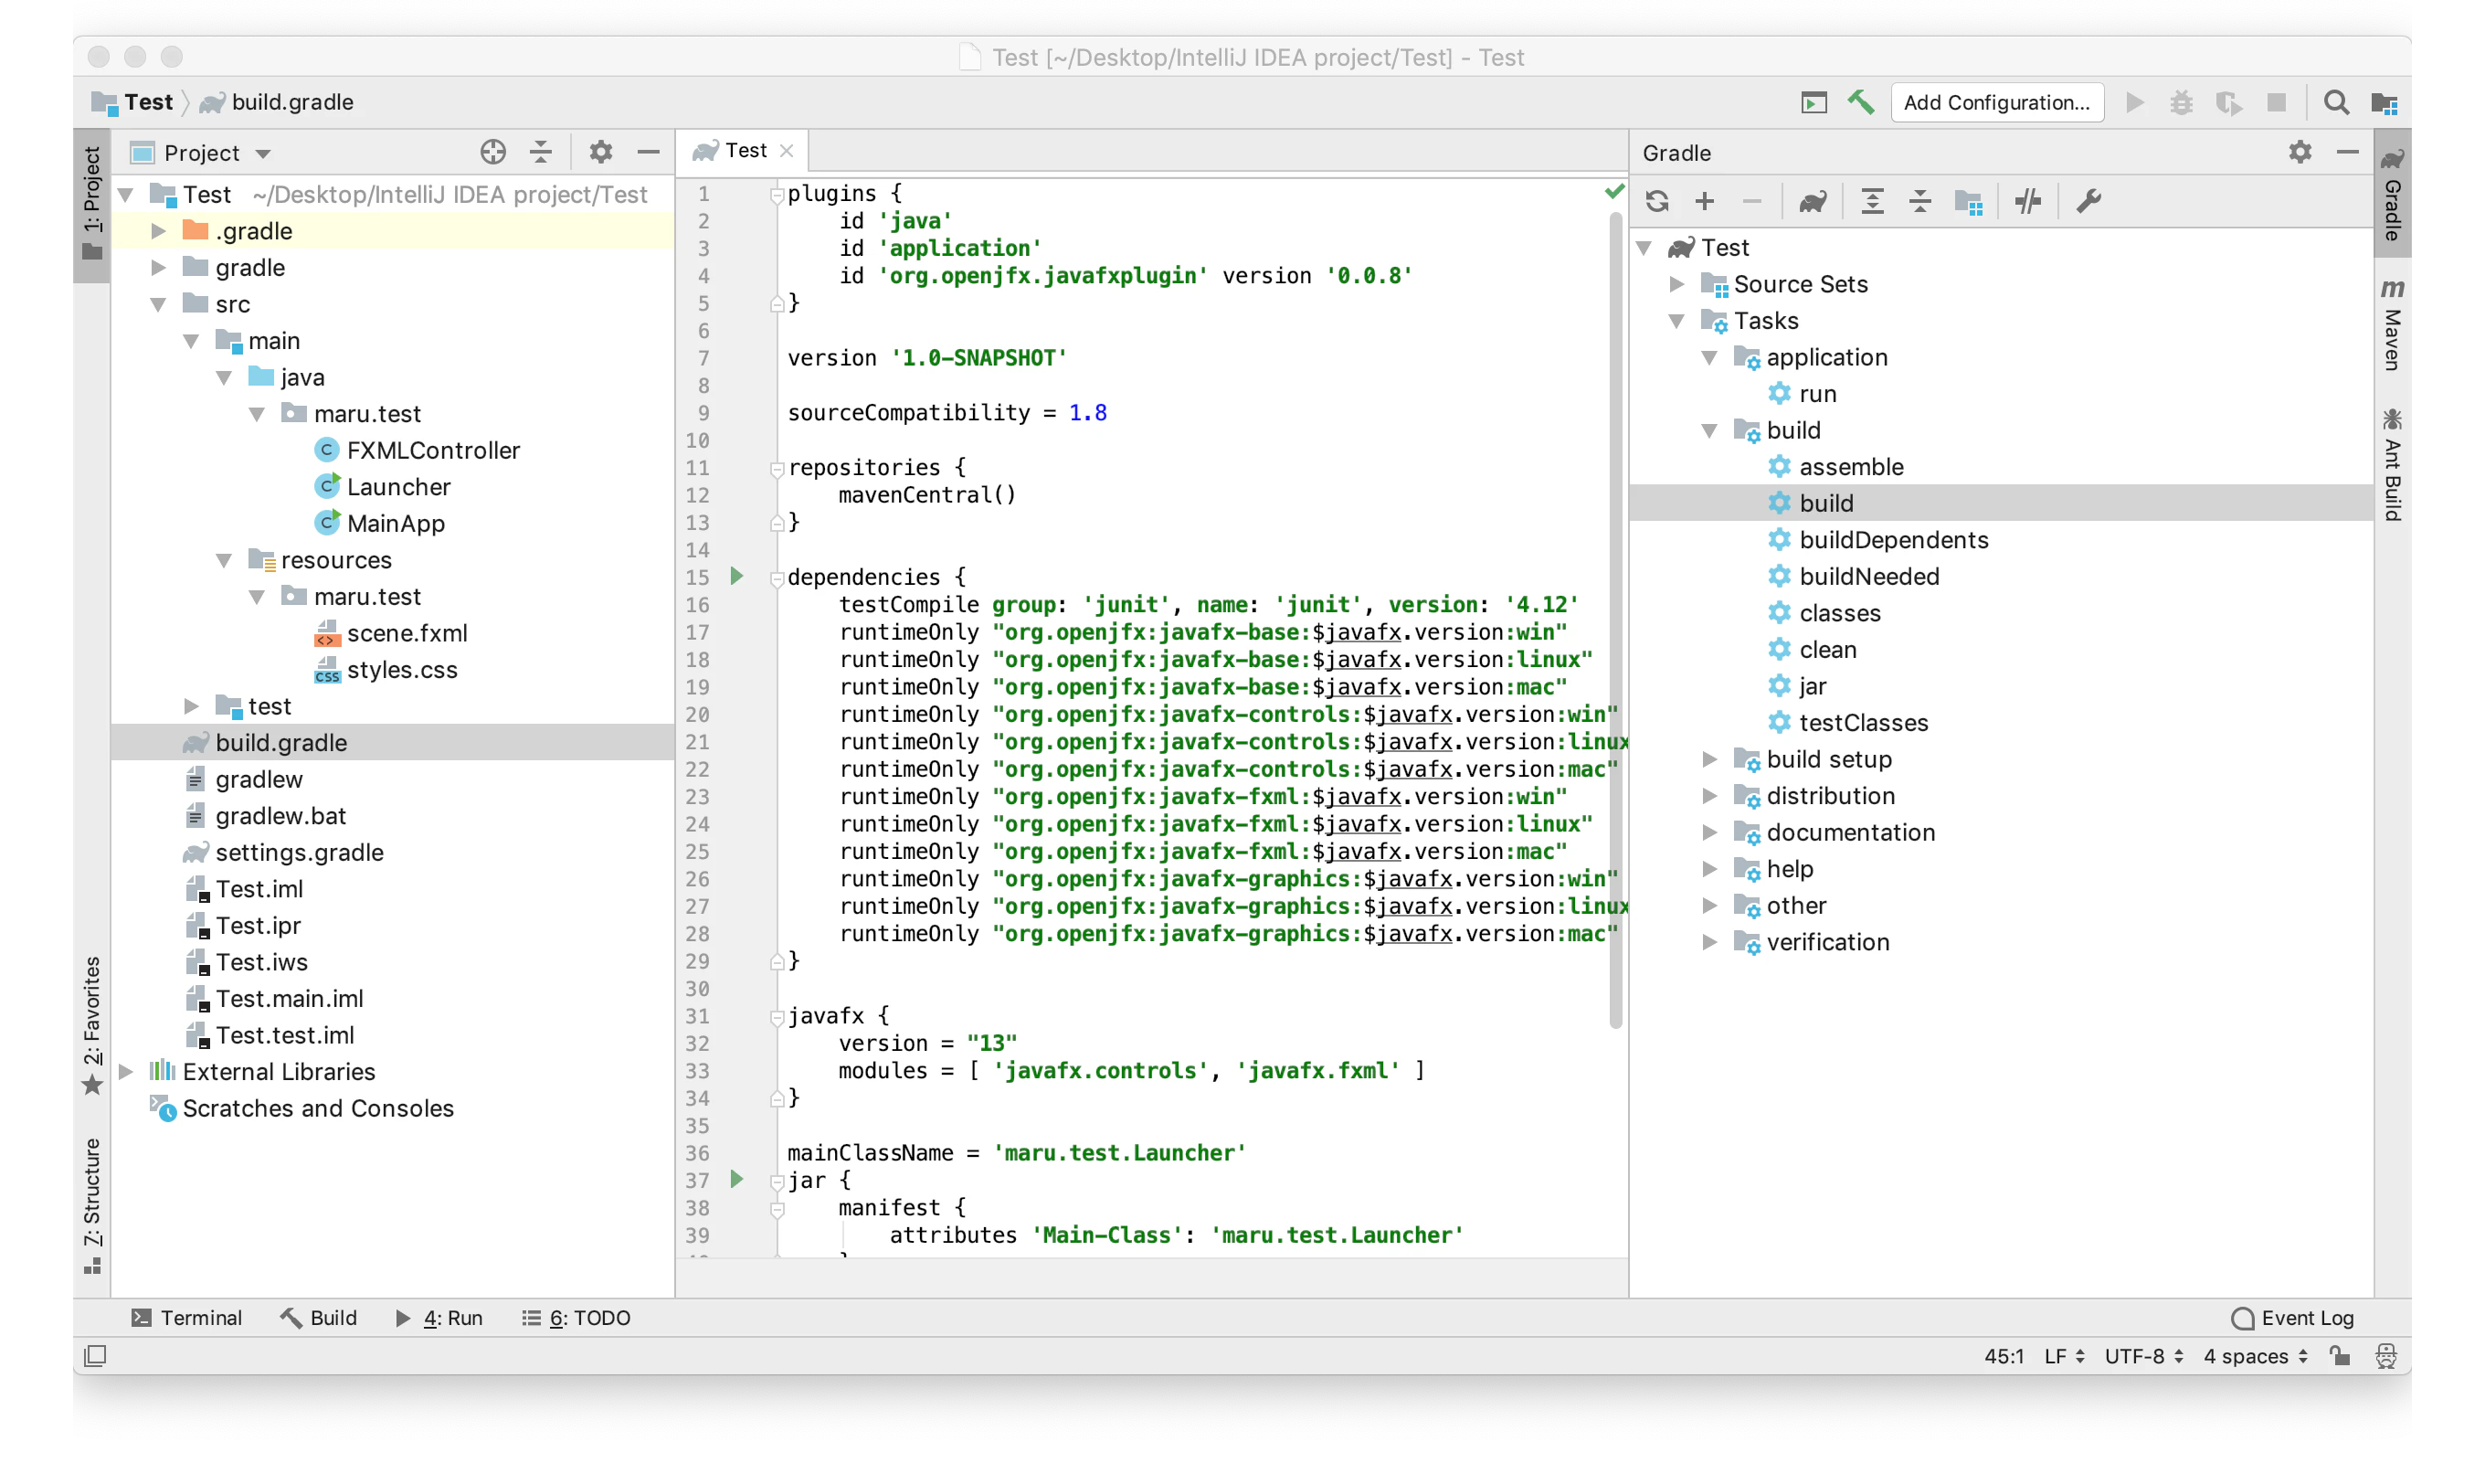Collapse the Tasks node in Gradle tree
Viewport: 2485px width, 1484px height.
coord(1677,321)
